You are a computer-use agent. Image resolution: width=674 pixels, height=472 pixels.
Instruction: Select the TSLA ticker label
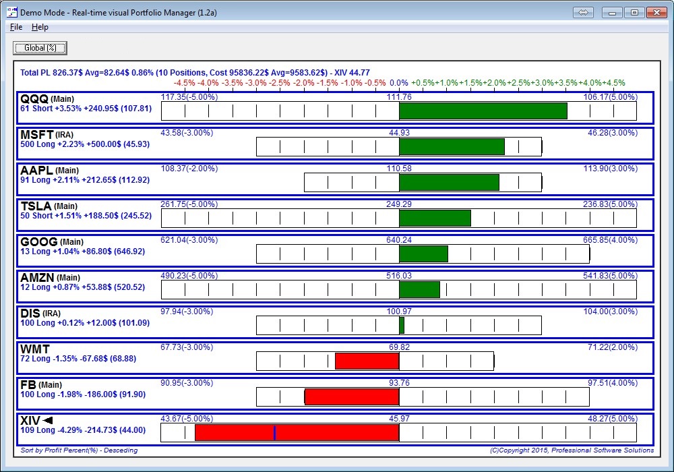pos(36,206)
